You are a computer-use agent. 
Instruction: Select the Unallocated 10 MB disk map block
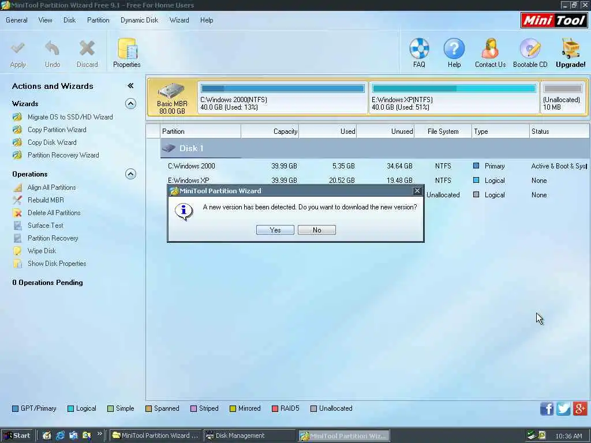coord(563,98)
